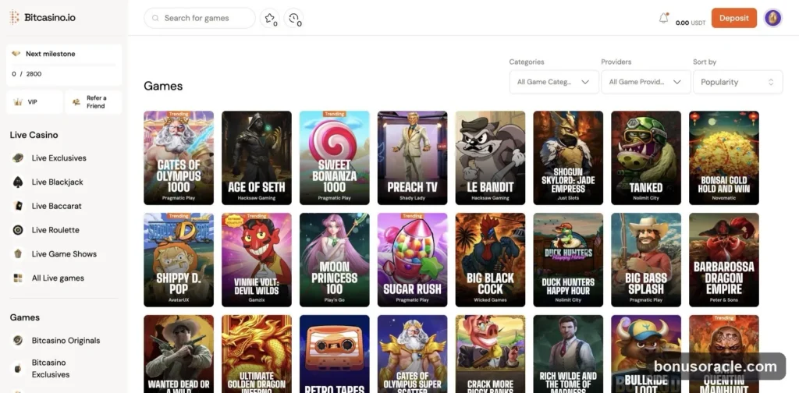Open Rich Wilde Tome of Madness
799x393 pixels.
click(568, 354)
